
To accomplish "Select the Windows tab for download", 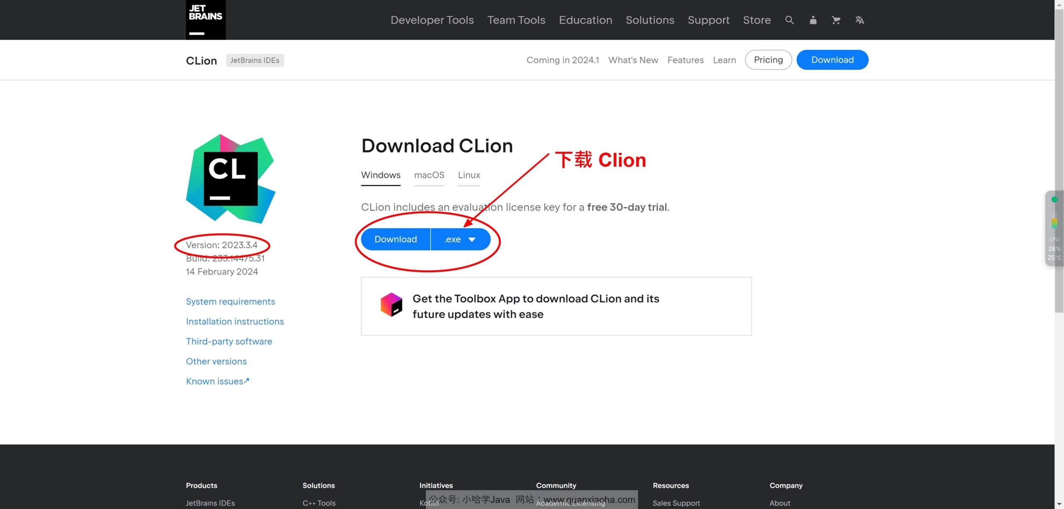I will click(381, 175).
